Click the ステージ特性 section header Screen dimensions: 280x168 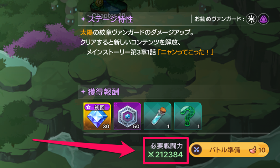tap(110, 19)
